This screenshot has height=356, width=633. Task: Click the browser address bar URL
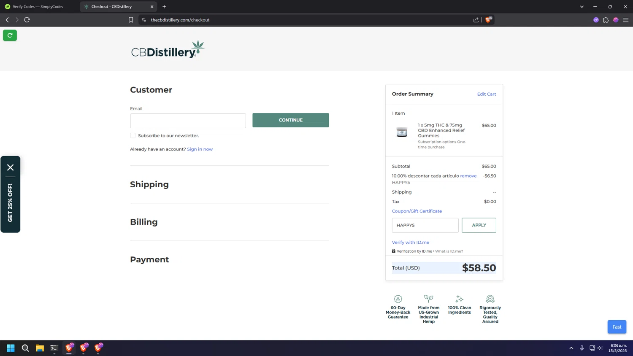pyautogui.click(x=180, y=20)
